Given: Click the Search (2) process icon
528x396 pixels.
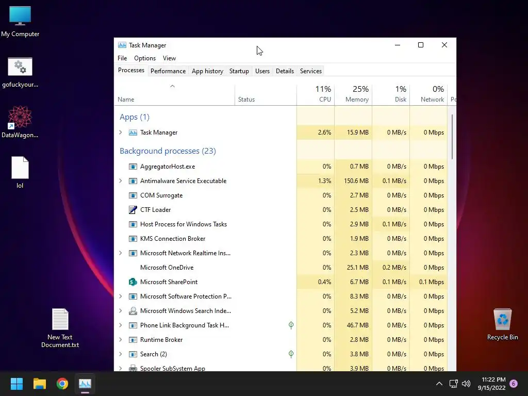Looking at the screenshot, I should [x=133, y=354].
